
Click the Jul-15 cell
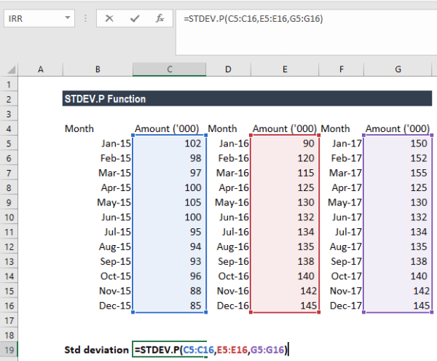(98, 232)
